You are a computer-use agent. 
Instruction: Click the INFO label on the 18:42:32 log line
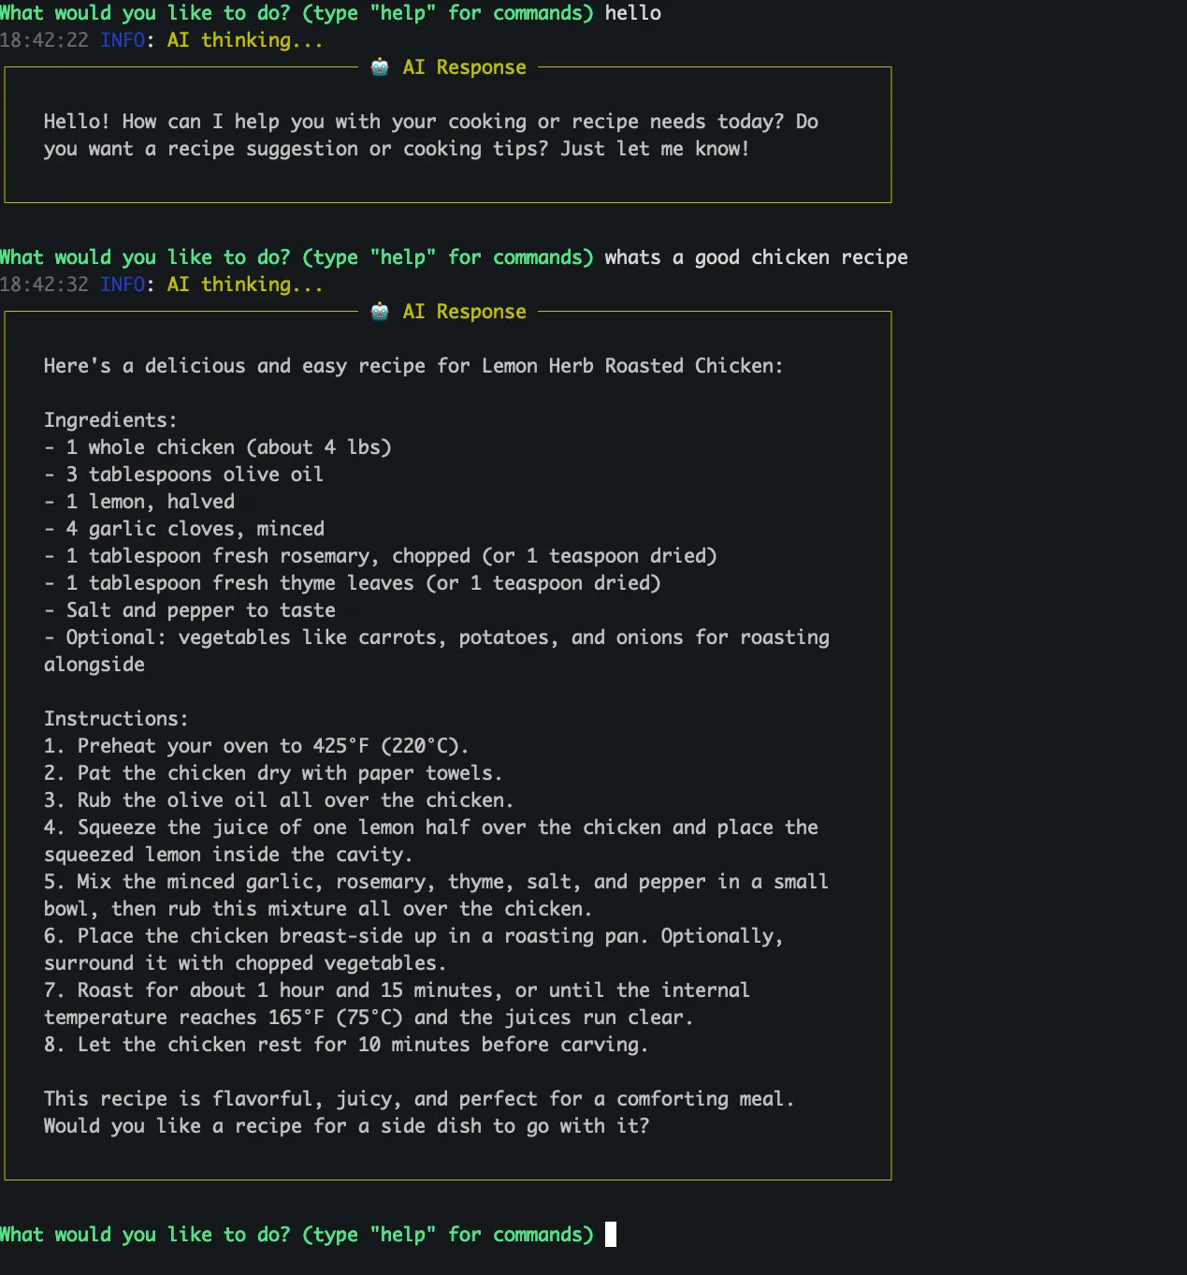point(123,285)
